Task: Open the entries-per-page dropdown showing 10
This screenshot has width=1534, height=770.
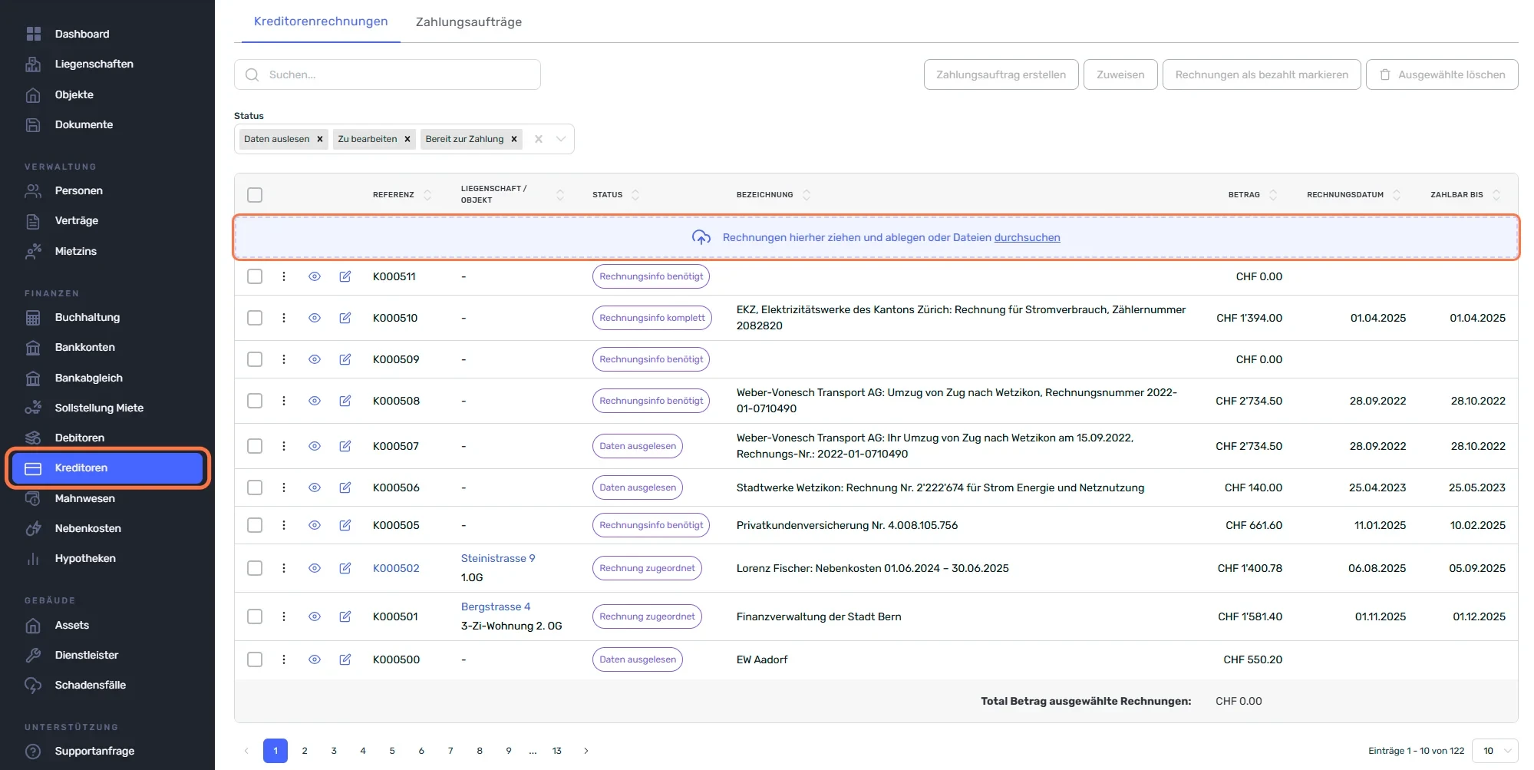Action: 1495,751
